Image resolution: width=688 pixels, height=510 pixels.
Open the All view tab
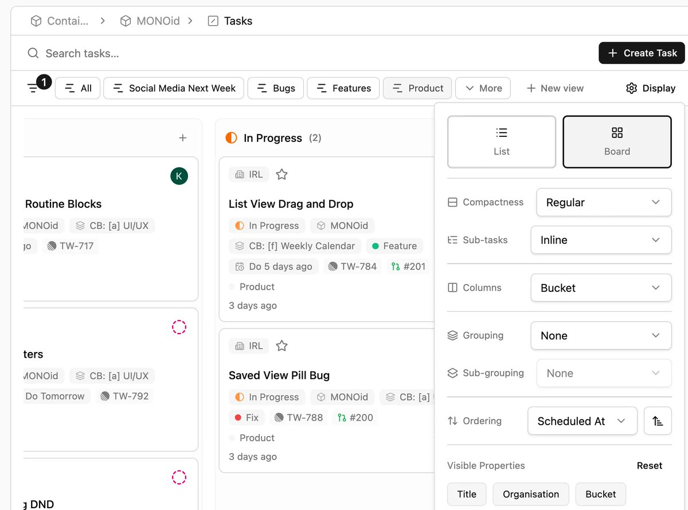[77, 88]
